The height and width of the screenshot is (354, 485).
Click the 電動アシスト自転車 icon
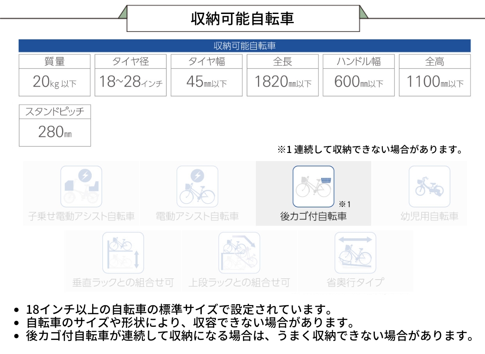click(197, 187)
